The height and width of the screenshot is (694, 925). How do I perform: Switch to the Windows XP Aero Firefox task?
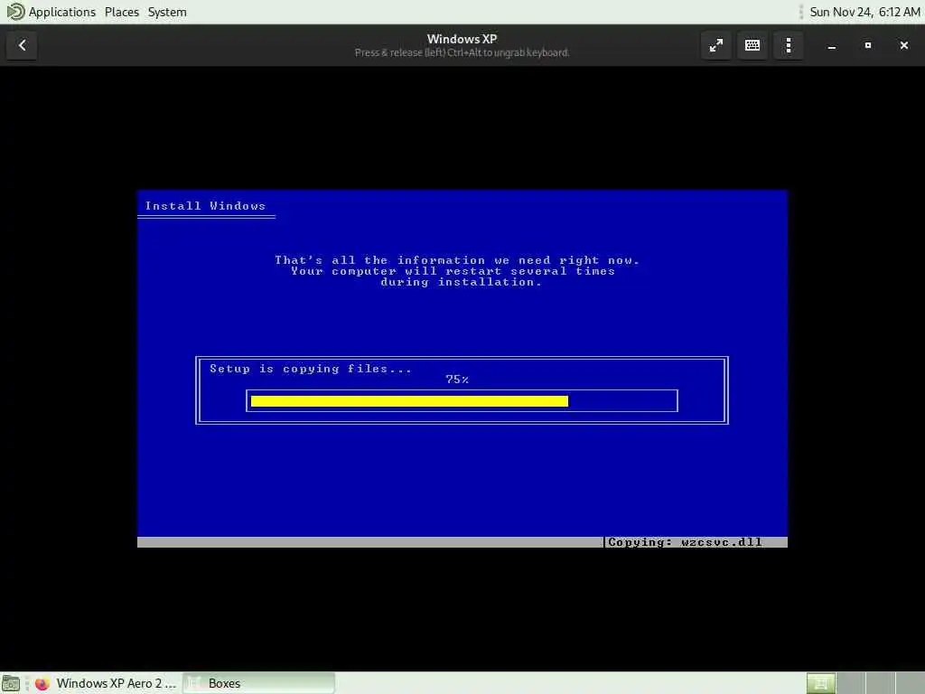pyautogui.click(x=105, y=683)
